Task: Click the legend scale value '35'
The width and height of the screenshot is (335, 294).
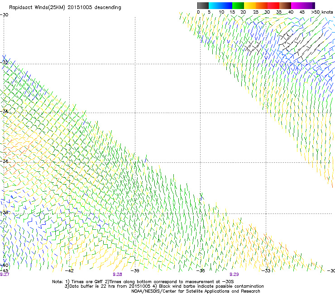Action: 279,12
